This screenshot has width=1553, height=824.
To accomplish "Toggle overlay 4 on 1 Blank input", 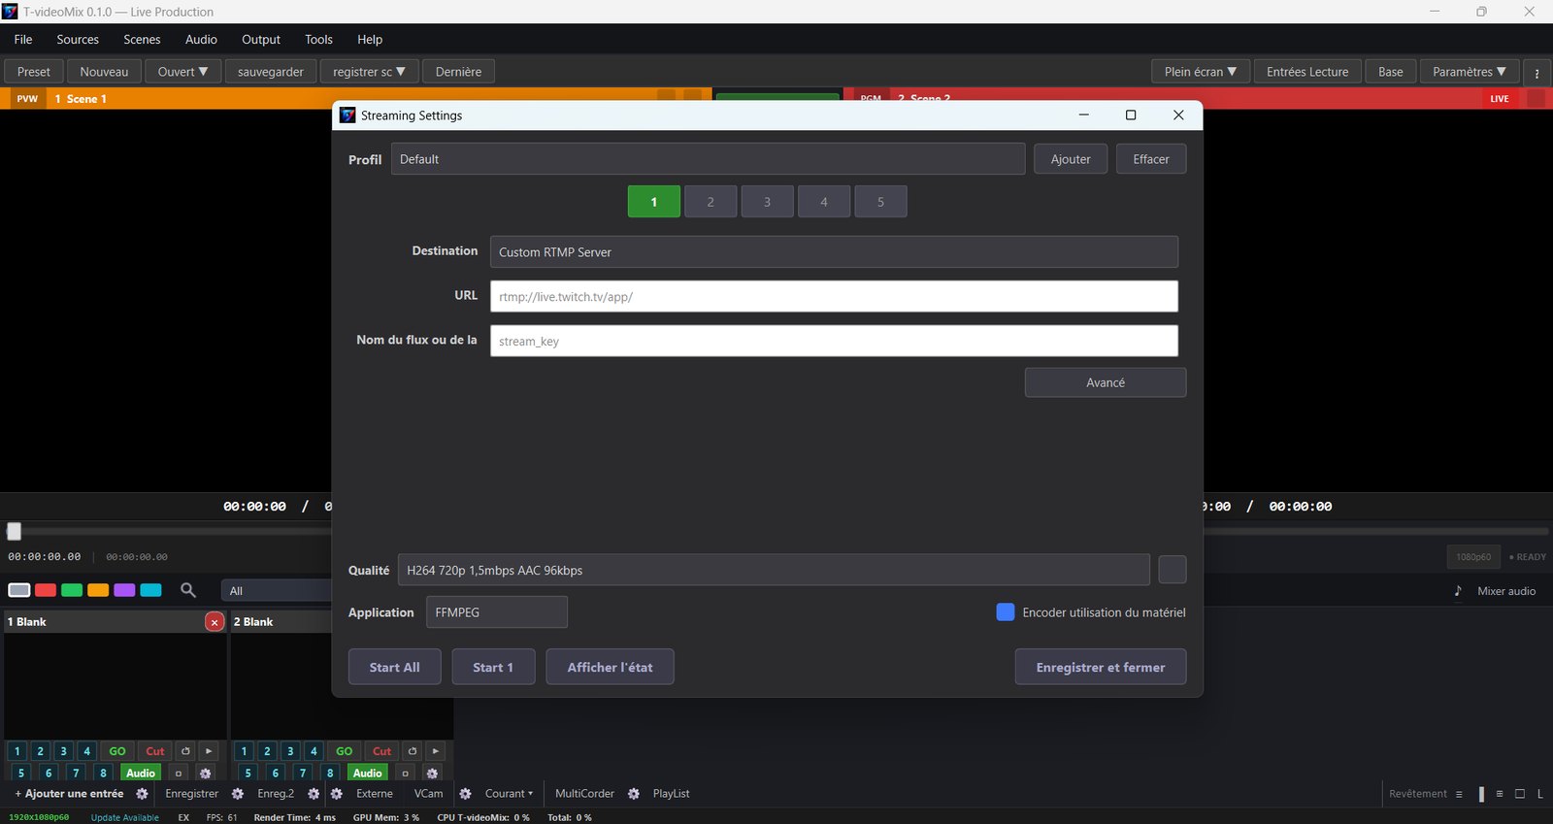I will click(87, 751).
